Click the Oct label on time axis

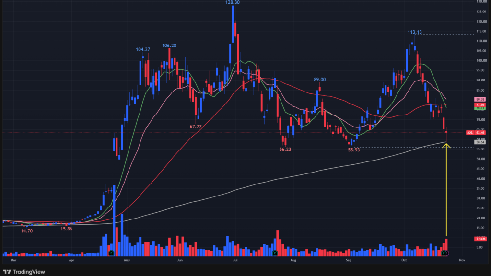point(404,260)
